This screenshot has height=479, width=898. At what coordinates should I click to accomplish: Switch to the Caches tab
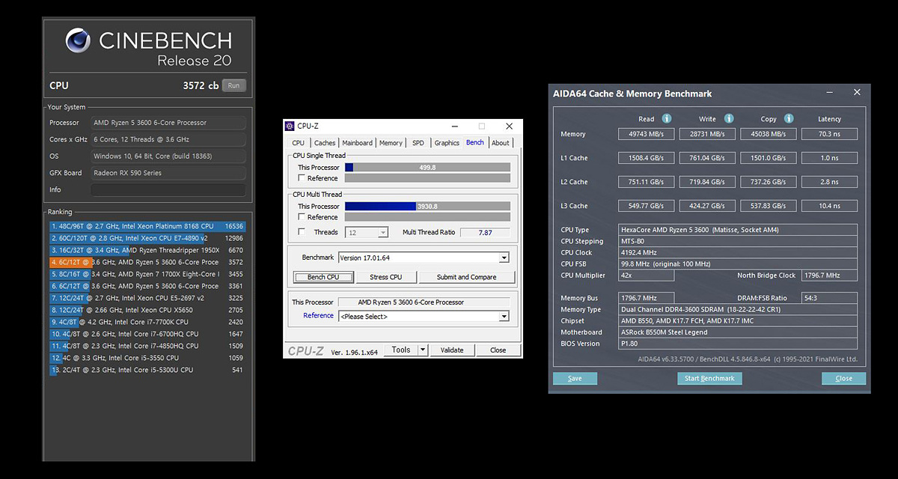(325, 143)
